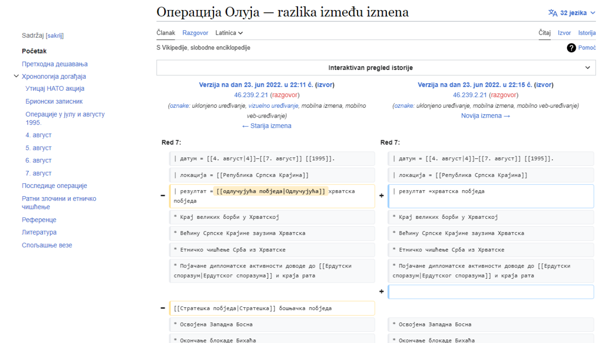Click left Освојена Западна Босна line
Image resolution: width=606 pixels, height=343 pixels.
pyautogui.click(x=272, y=324)
